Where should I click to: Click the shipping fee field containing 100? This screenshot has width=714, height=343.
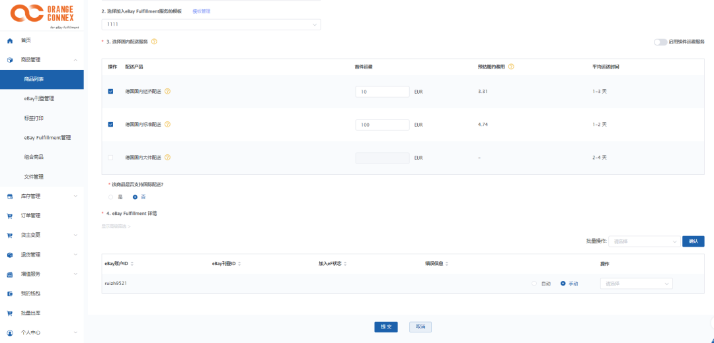382,125
